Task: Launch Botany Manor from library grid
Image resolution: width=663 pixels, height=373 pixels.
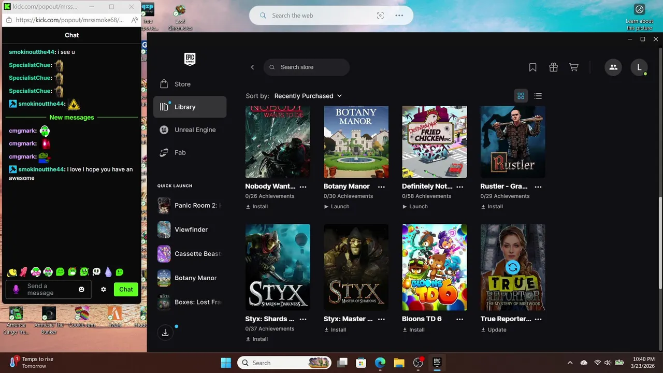Action: (x=337, y=206)
